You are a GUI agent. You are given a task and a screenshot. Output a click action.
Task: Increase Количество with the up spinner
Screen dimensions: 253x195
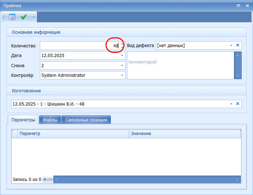point(122,44)
